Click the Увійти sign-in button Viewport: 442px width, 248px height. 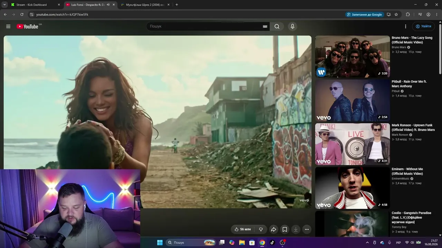tap(423, 27)
